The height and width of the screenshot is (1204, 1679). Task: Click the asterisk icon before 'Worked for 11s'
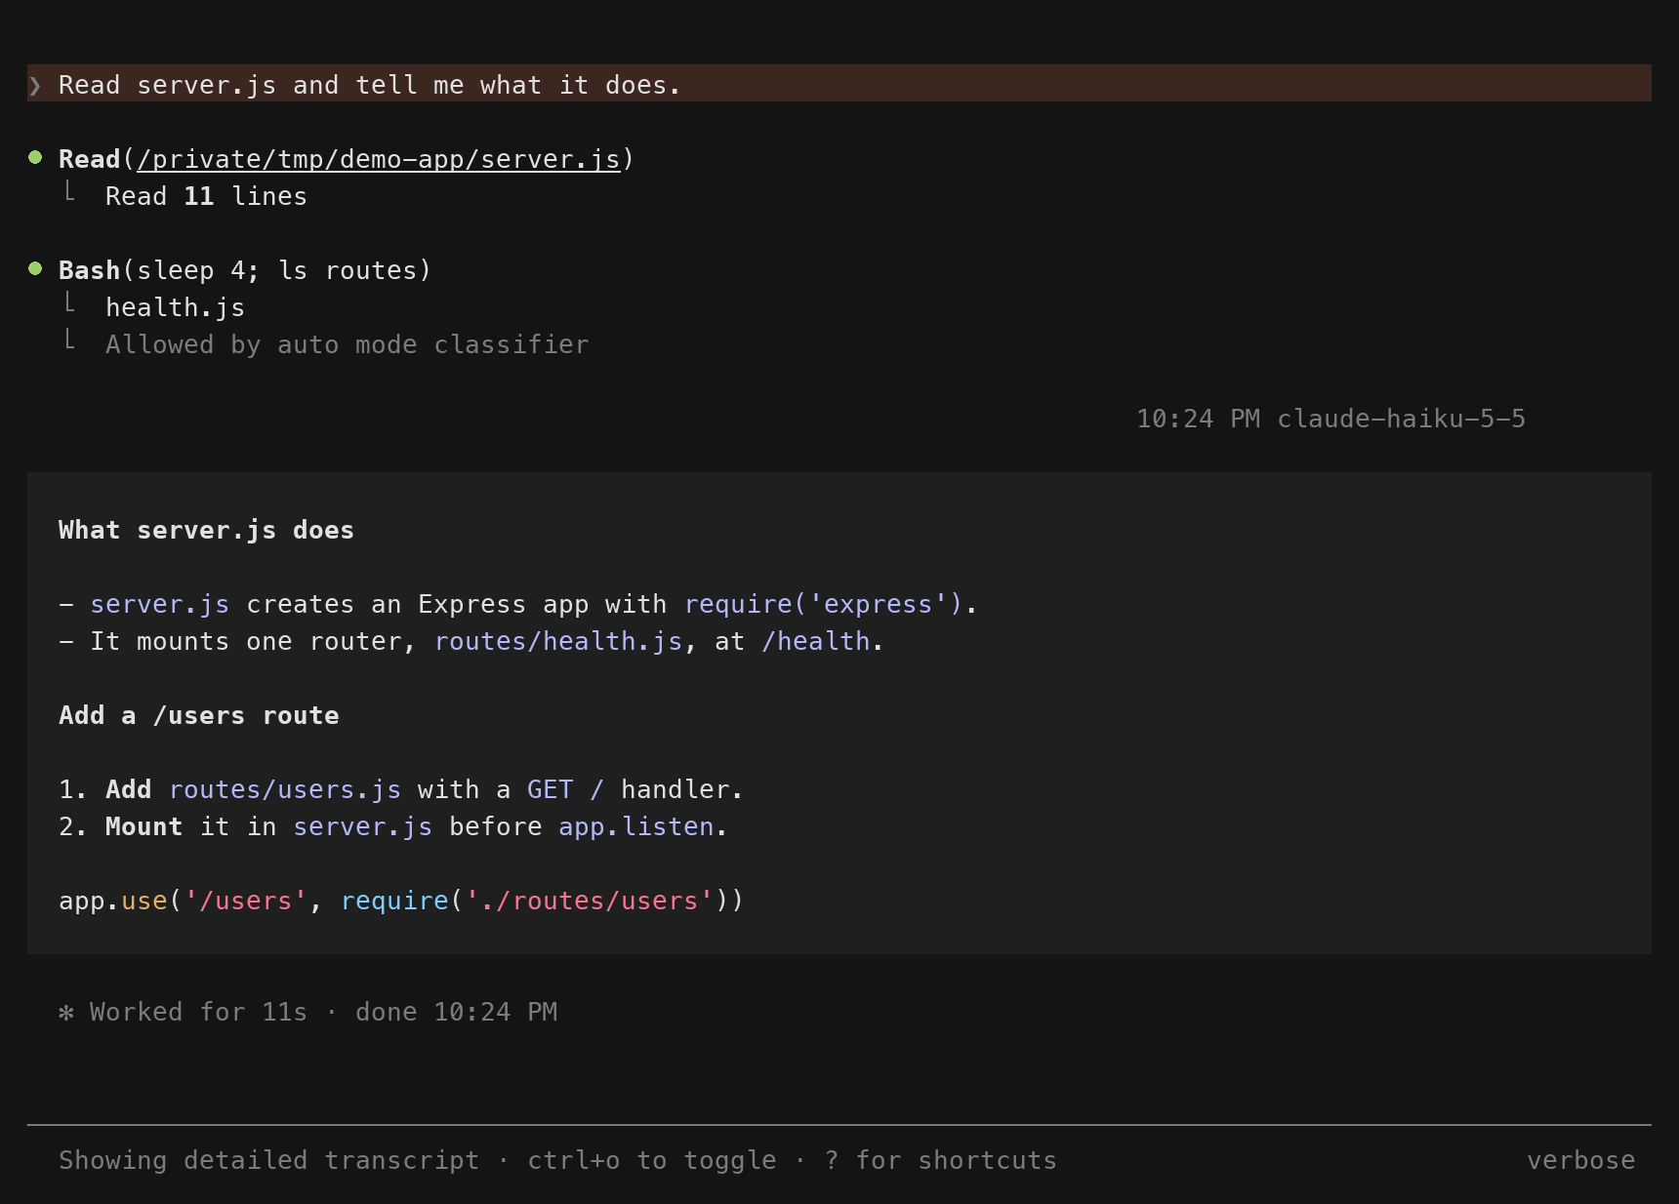tap(66, 1012)
